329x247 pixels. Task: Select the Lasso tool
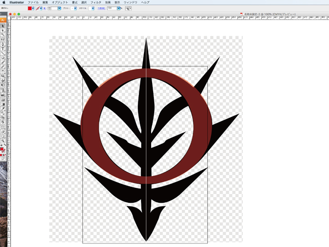[x=3, y=39]
